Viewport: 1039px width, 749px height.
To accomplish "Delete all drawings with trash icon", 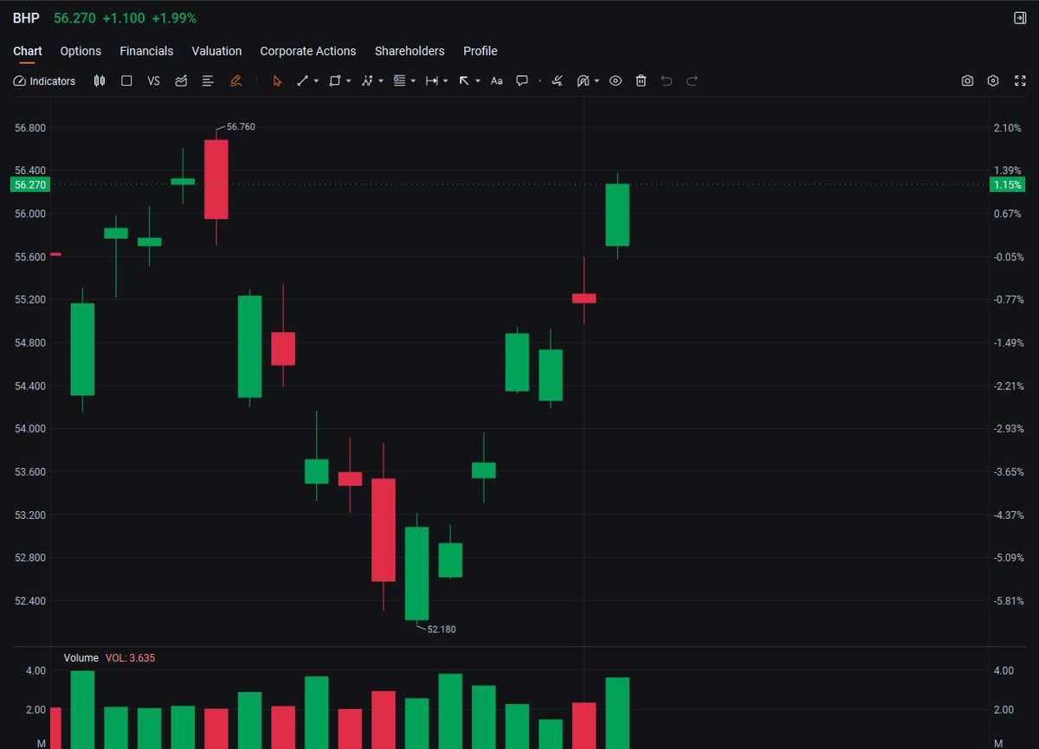I will [x=641, y=80].
